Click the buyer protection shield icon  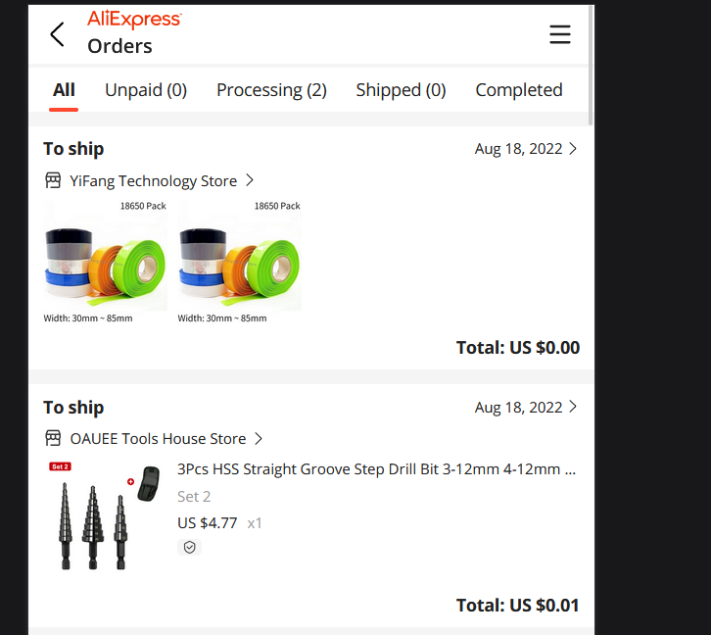coord(190,548)
